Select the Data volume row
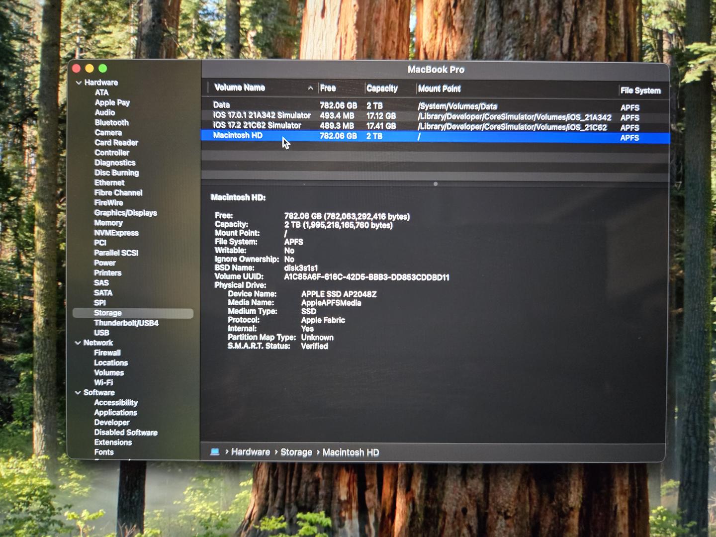Screen dimensions: 716x537 [x=222, y=105]
